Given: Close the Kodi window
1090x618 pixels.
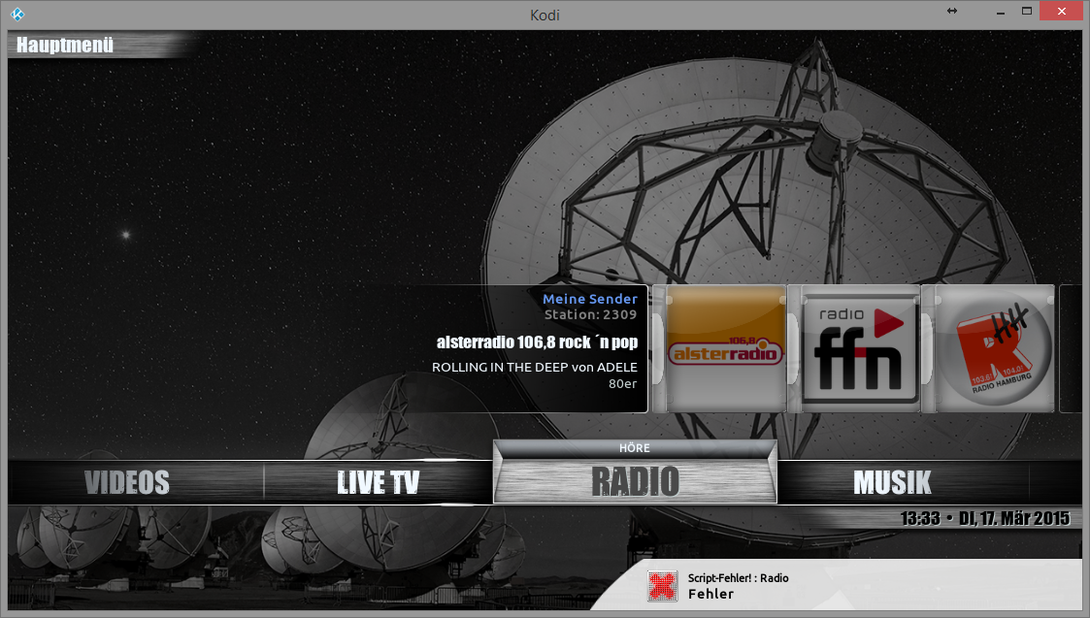Looking at the screenshot, I should 1061,11.
